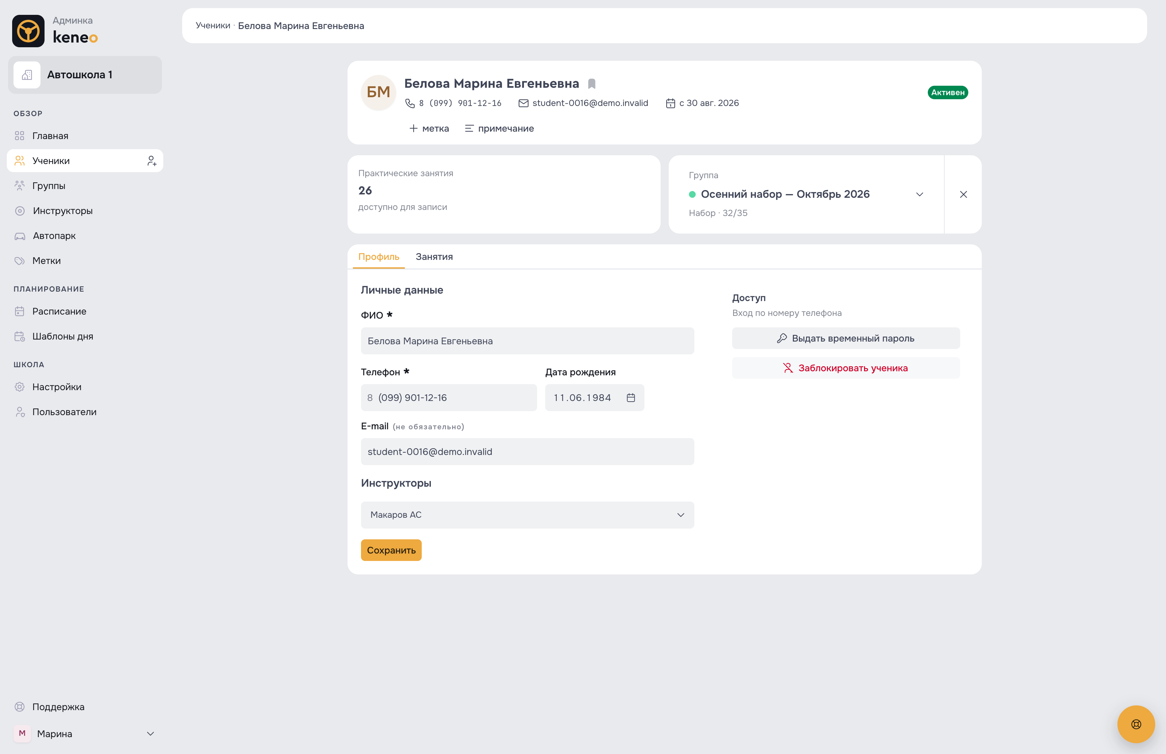This screenshot has height=754, width=1166.
Task: Switch to the Занятия tab
Action: (x=434, y=257)
